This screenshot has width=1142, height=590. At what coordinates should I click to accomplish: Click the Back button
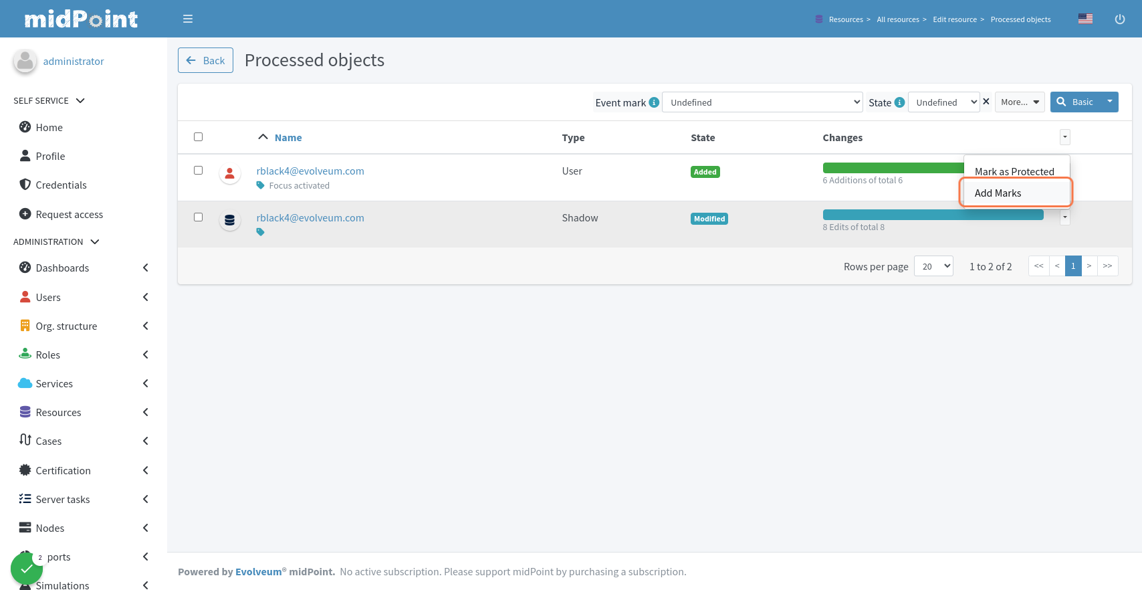(x=205, y=60)
